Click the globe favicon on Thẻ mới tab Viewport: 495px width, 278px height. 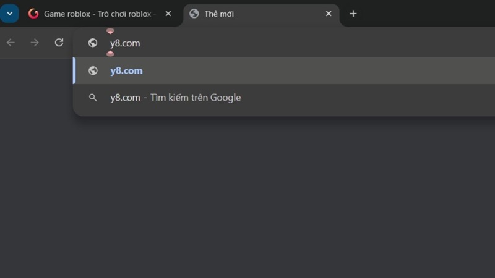(x=194, y=14)
